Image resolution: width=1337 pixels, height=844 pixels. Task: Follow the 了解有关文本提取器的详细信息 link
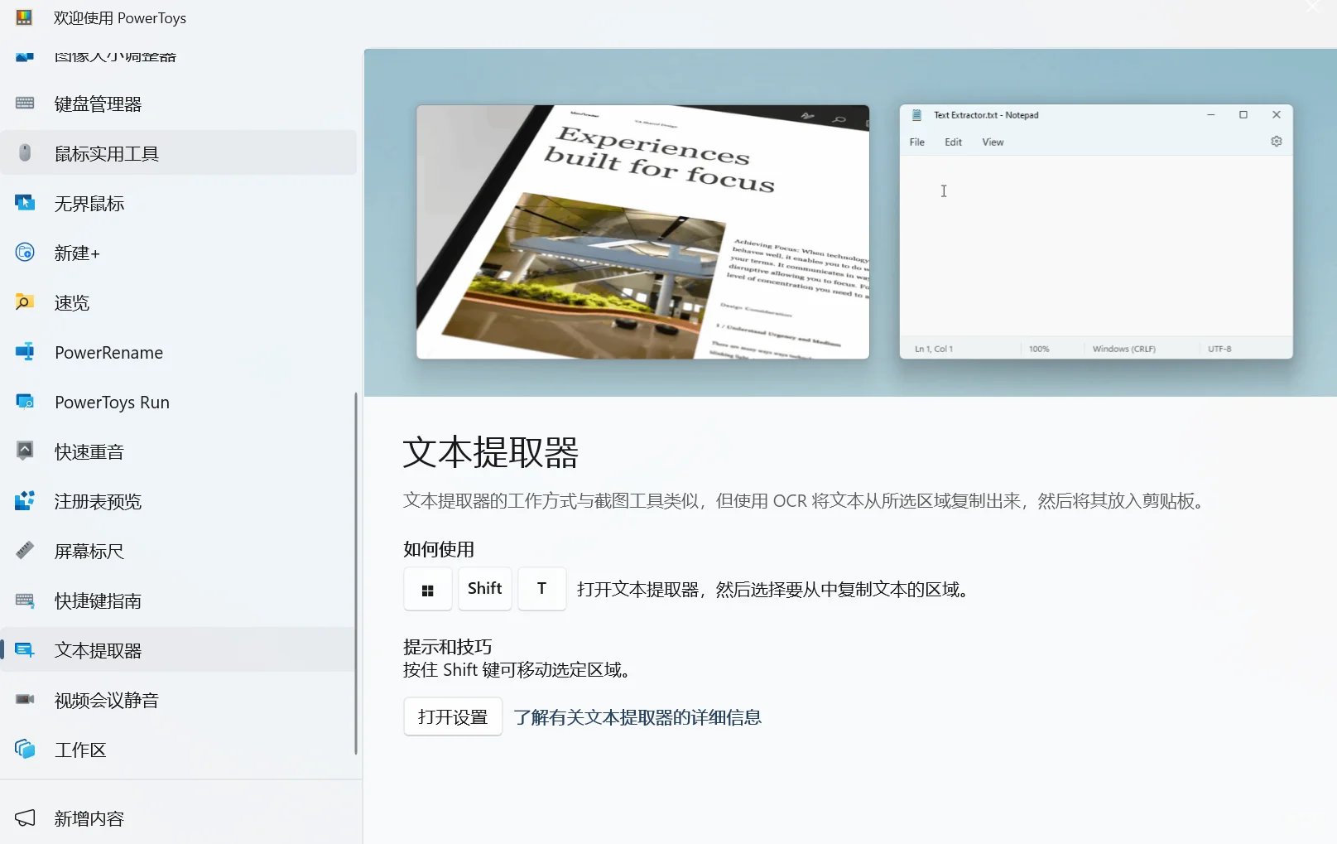click(x=637, y=717)
